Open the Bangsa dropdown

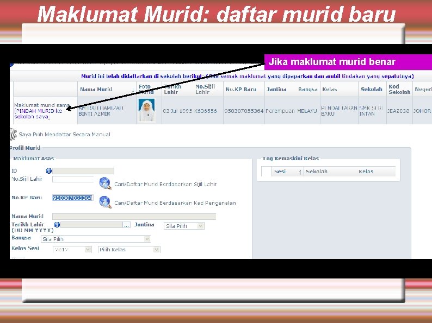96,239
